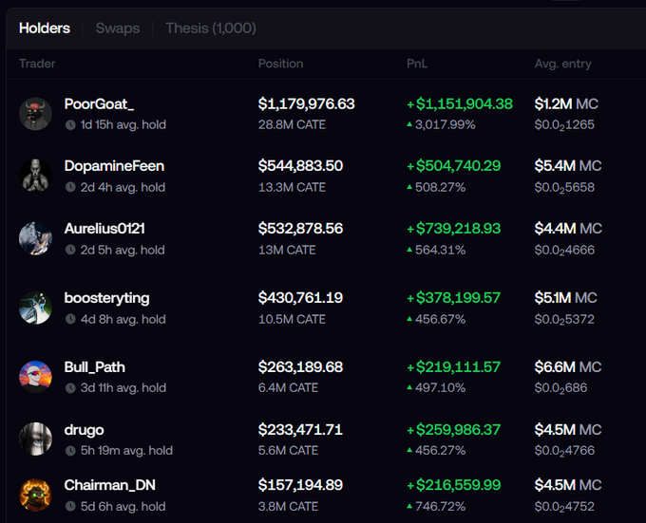Click the $5.1M MC entry value
This screenshot has height=523, width=646.
click(565, 298)
